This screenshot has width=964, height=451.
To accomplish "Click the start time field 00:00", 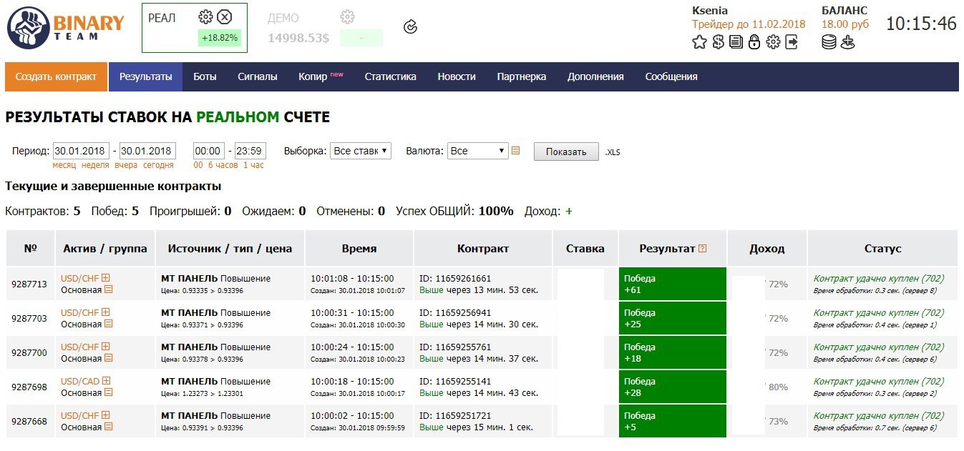I will tap(209, 151).
